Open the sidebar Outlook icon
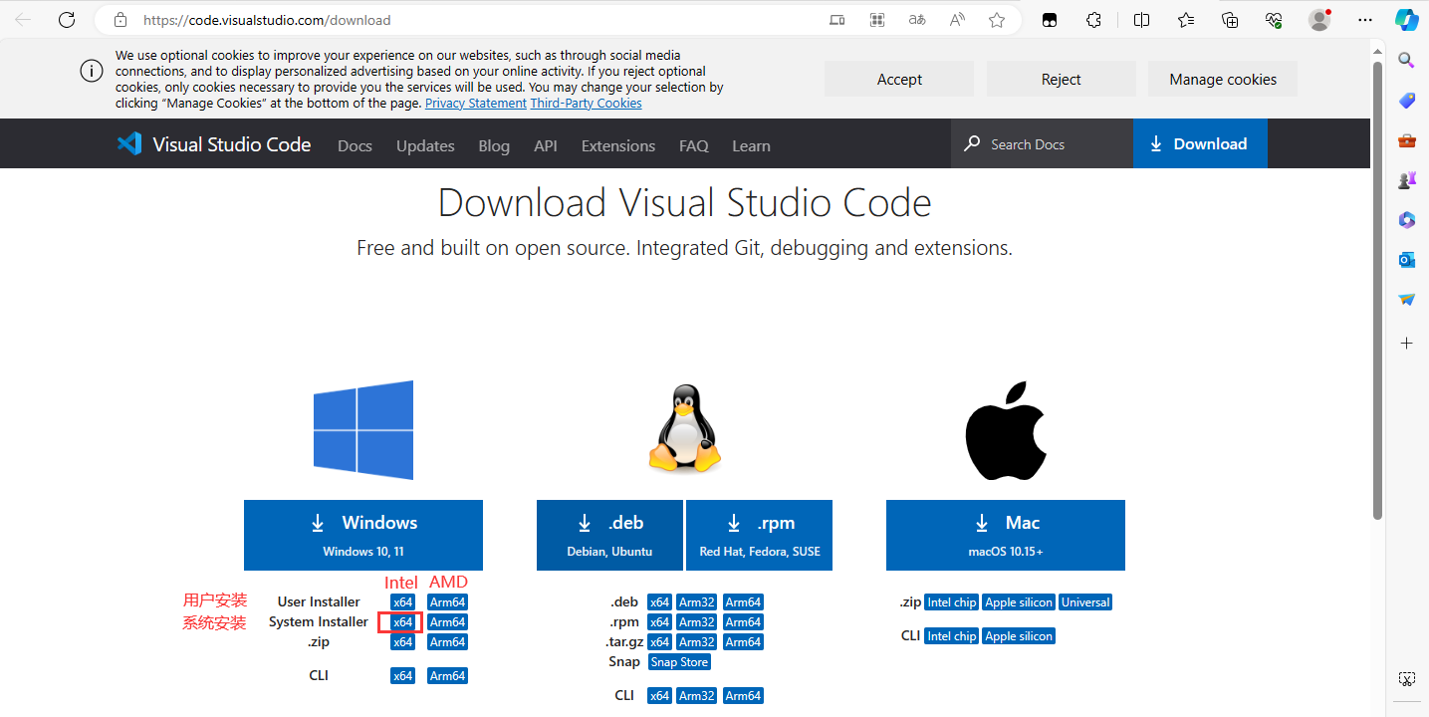The width and height of the screenshot is (1429, 717). click(x=1407, y=260)
